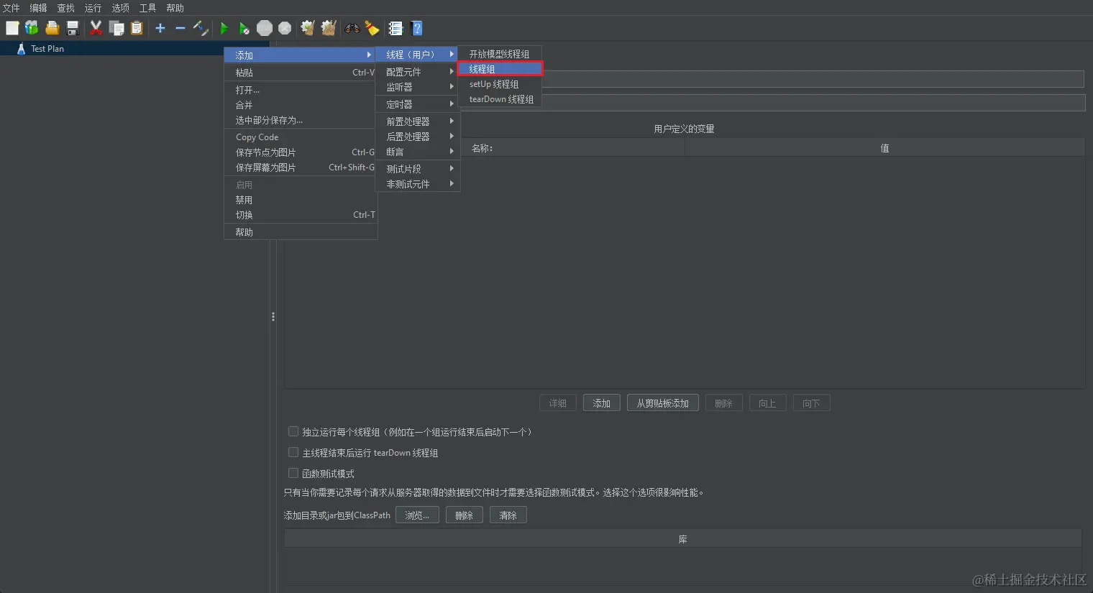This screenshot has height=593, width=1093.
Task: Select setUp 线程组 from the submenu
Action: tap(500, 84)
